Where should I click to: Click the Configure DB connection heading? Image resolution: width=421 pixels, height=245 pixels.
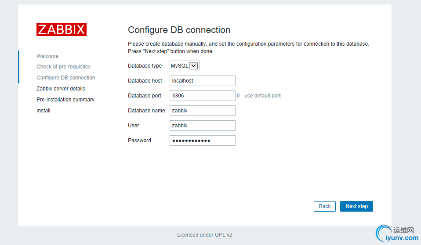[x=179, y=30]
